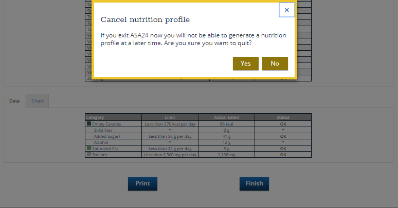Click the 2,138 mg sodium value

(226, 155)
